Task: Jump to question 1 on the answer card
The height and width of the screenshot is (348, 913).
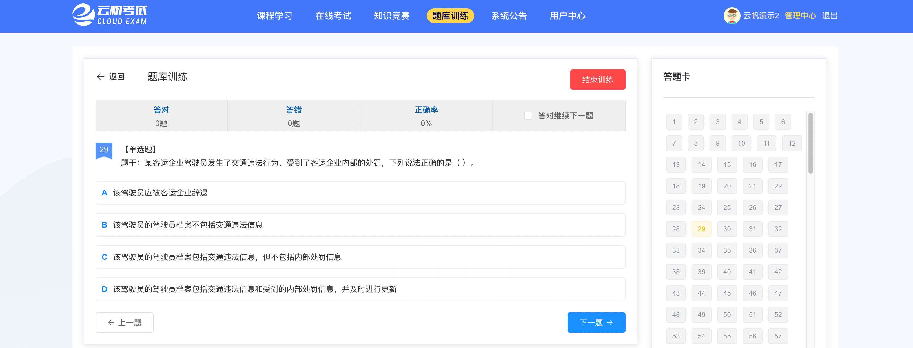Action: (x=674, y=122)
